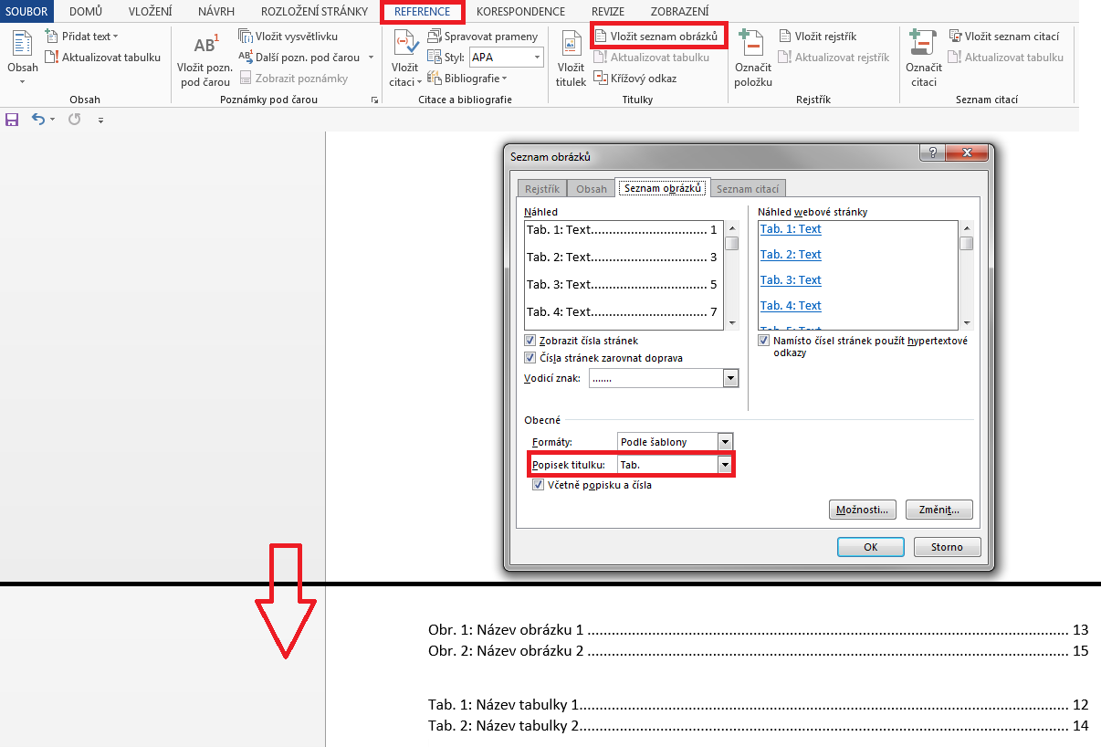Click Storno button
Screen dimensions: 1101x747
[x=947, y=547]
